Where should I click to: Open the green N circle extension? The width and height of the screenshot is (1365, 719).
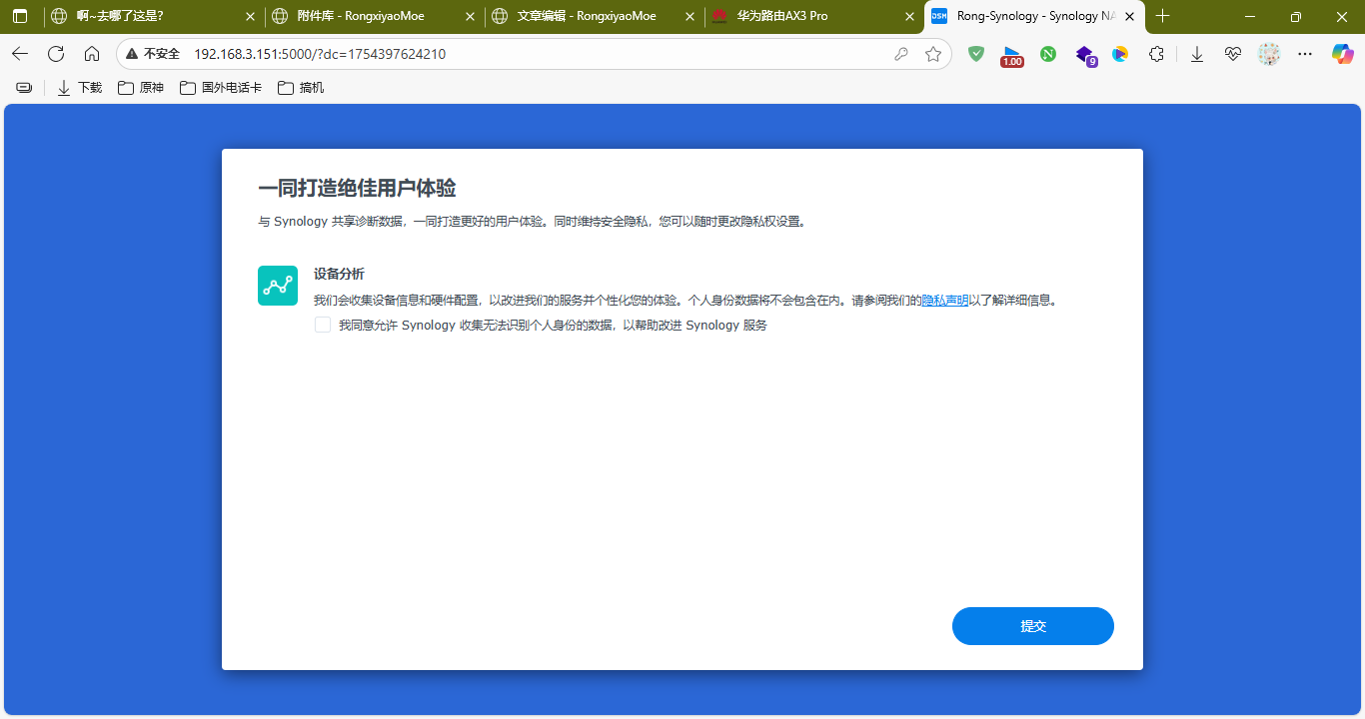1048,54
